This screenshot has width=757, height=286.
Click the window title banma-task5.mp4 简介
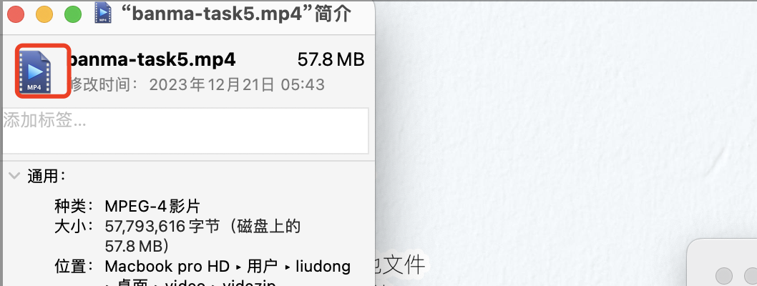(235, 14)
